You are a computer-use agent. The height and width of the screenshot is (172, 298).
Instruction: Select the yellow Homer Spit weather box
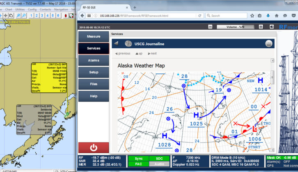click(49, 78)
